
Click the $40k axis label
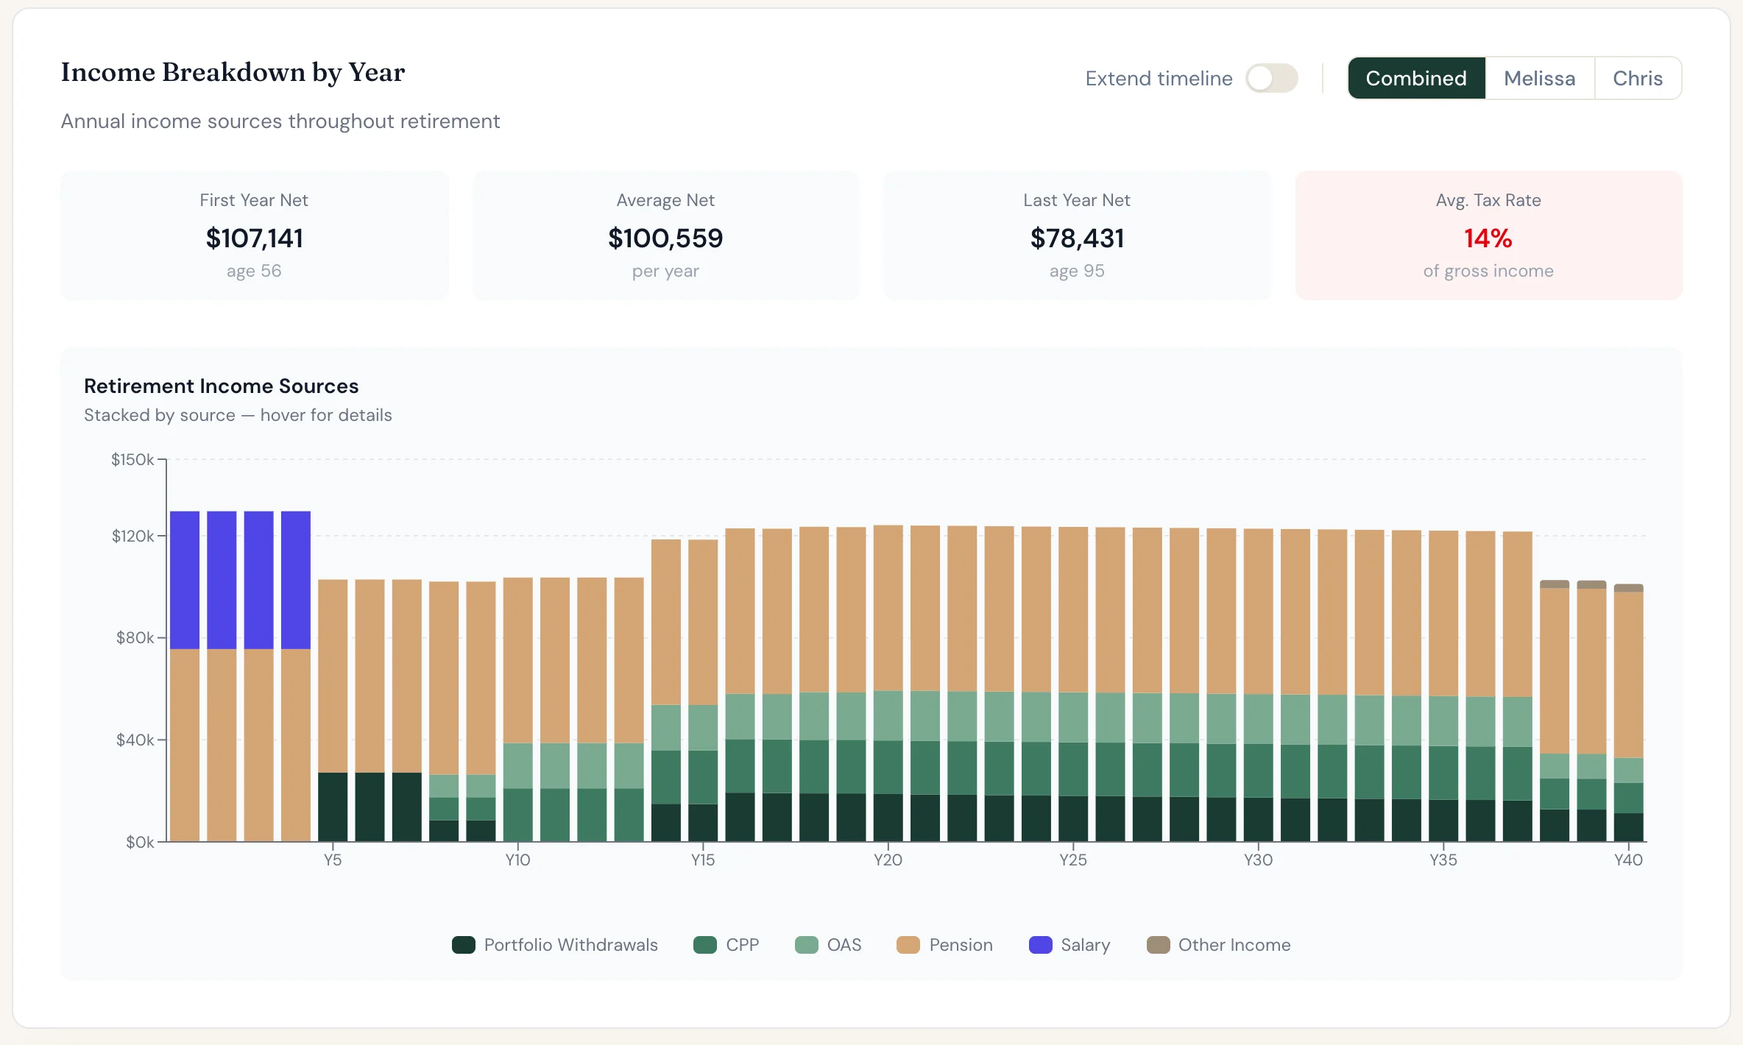tap(135, 740)
